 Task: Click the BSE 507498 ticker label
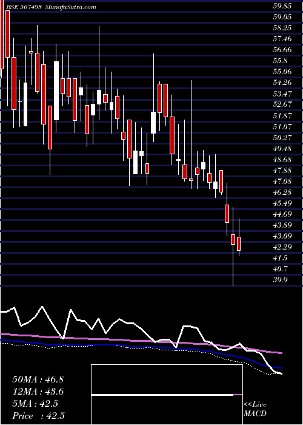[23, 7]
